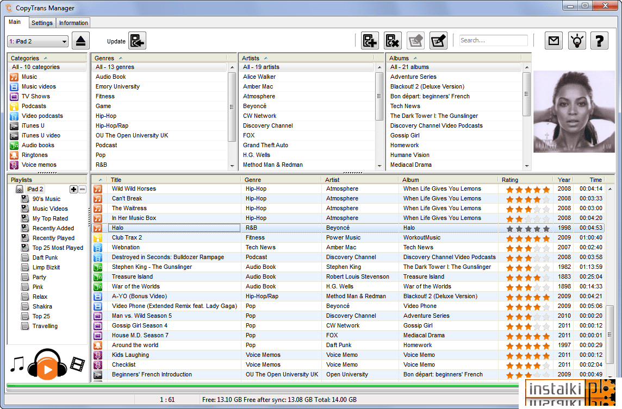Click the lightbulb tips icon

click(x=577, y=41)
